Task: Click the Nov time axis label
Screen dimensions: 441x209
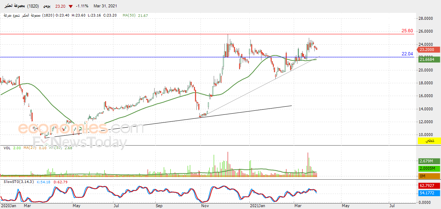Action: click(205, 206)
